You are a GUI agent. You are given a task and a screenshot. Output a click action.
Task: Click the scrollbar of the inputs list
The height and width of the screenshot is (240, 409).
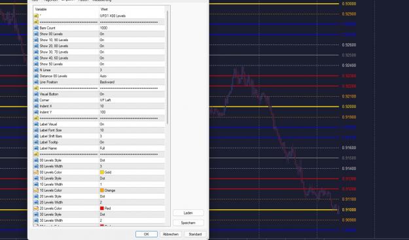167,68
